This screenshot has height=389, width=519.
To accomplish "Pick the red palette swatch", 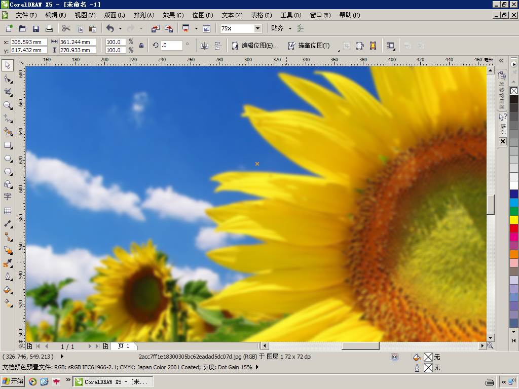I will (x=514, y=228).
